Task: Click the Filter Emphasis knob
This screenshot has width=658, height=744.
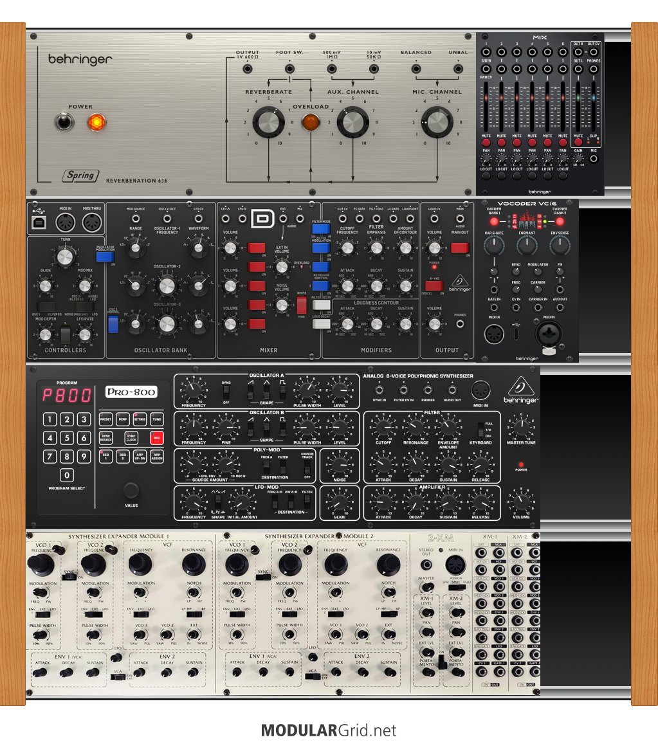Action: click(376, 248)
